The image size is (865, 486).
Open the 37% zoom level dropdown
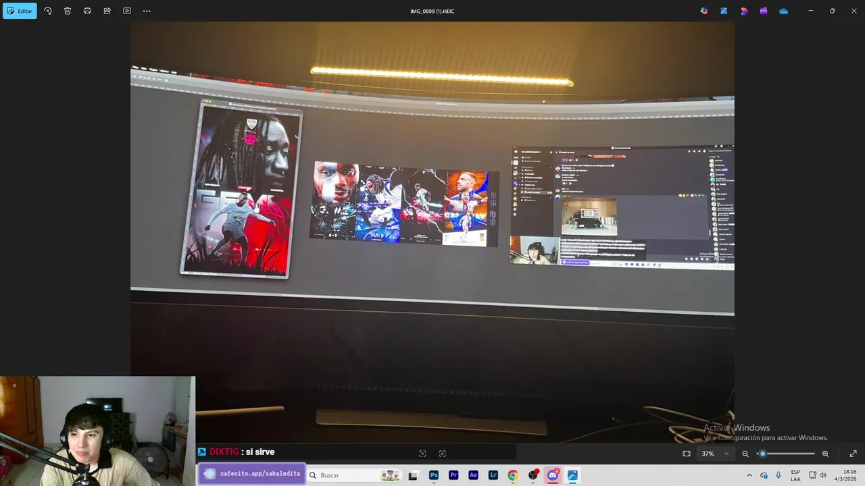(715, 454)
